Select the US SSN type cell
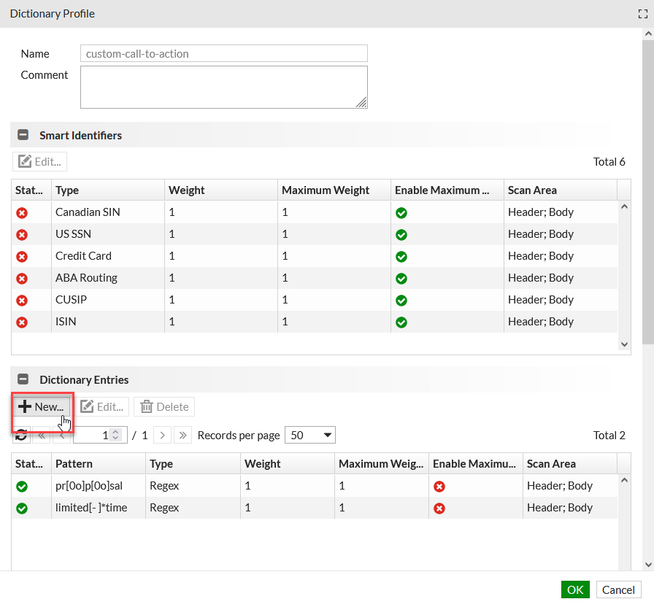 point(108,234)
